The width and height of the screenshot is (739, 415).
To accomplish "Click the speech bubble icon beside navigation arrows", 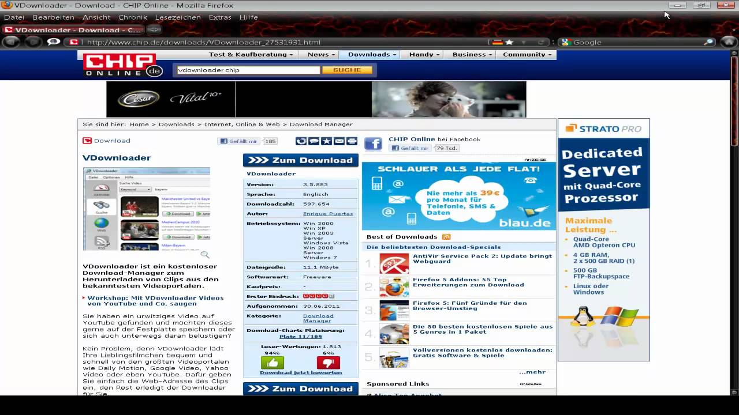I will pos(54,42).
